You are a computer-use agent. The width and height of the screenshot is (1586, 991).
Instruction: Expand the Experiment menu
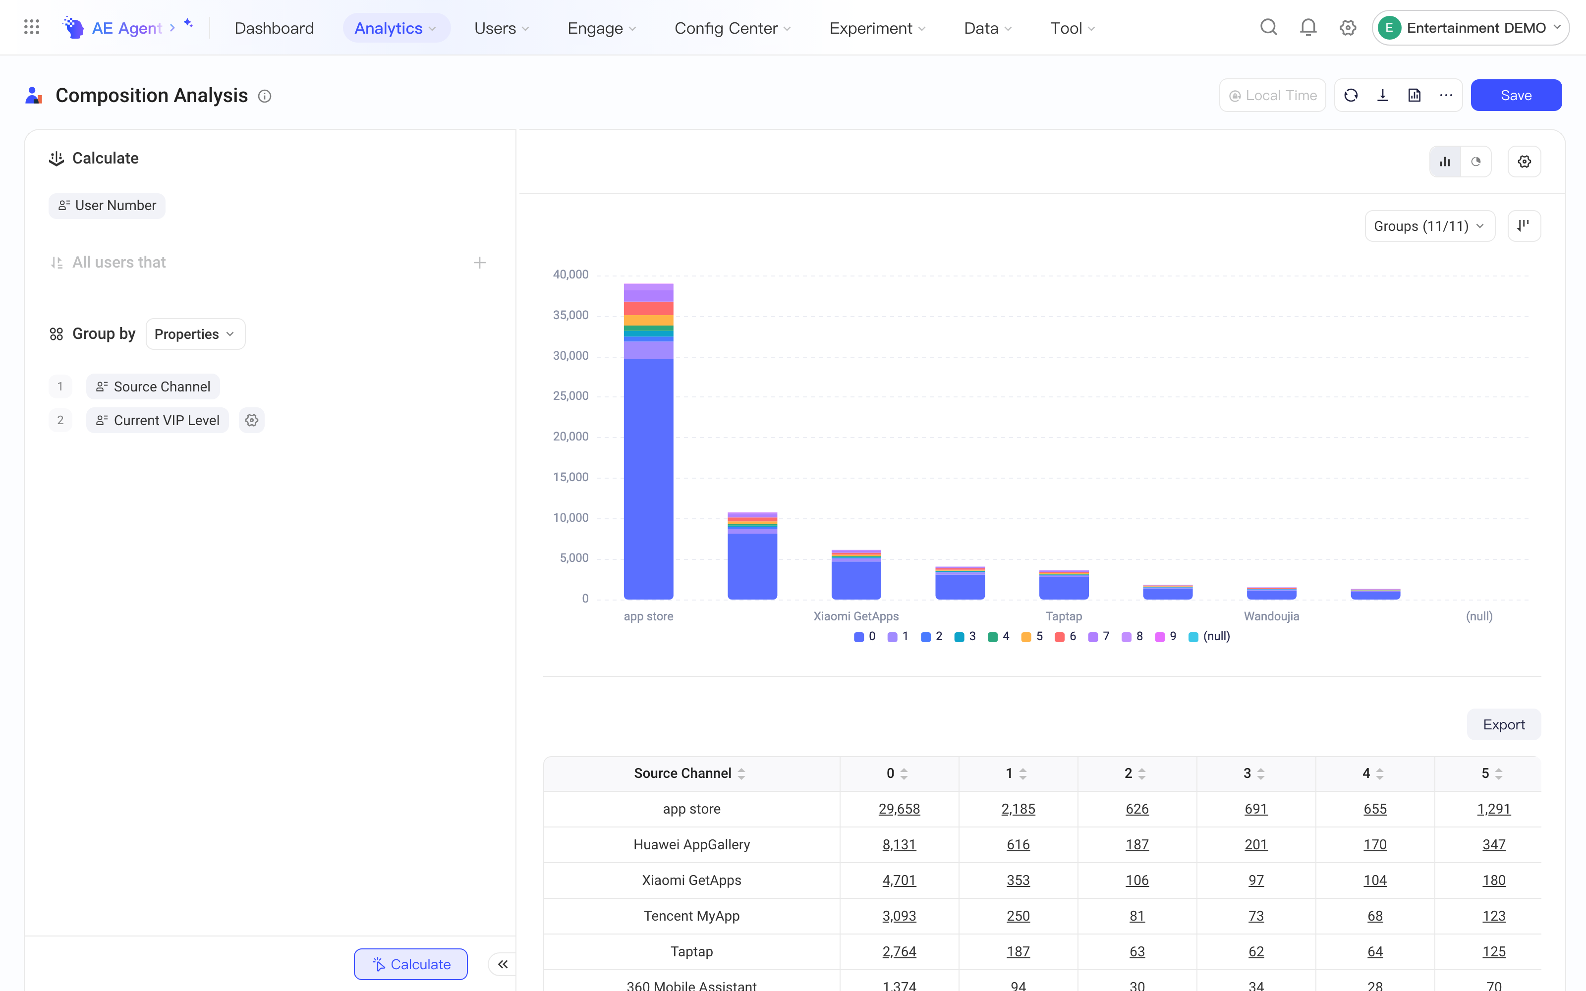click(x=878, y=28)
